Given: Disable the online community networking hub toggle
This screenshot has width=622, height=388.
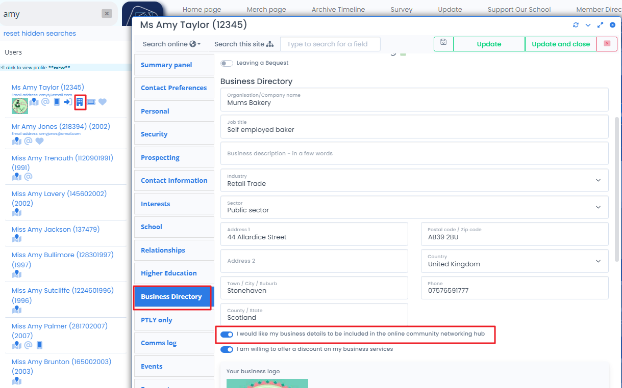Looking at the screenshot, I should [x=227, y=335].
